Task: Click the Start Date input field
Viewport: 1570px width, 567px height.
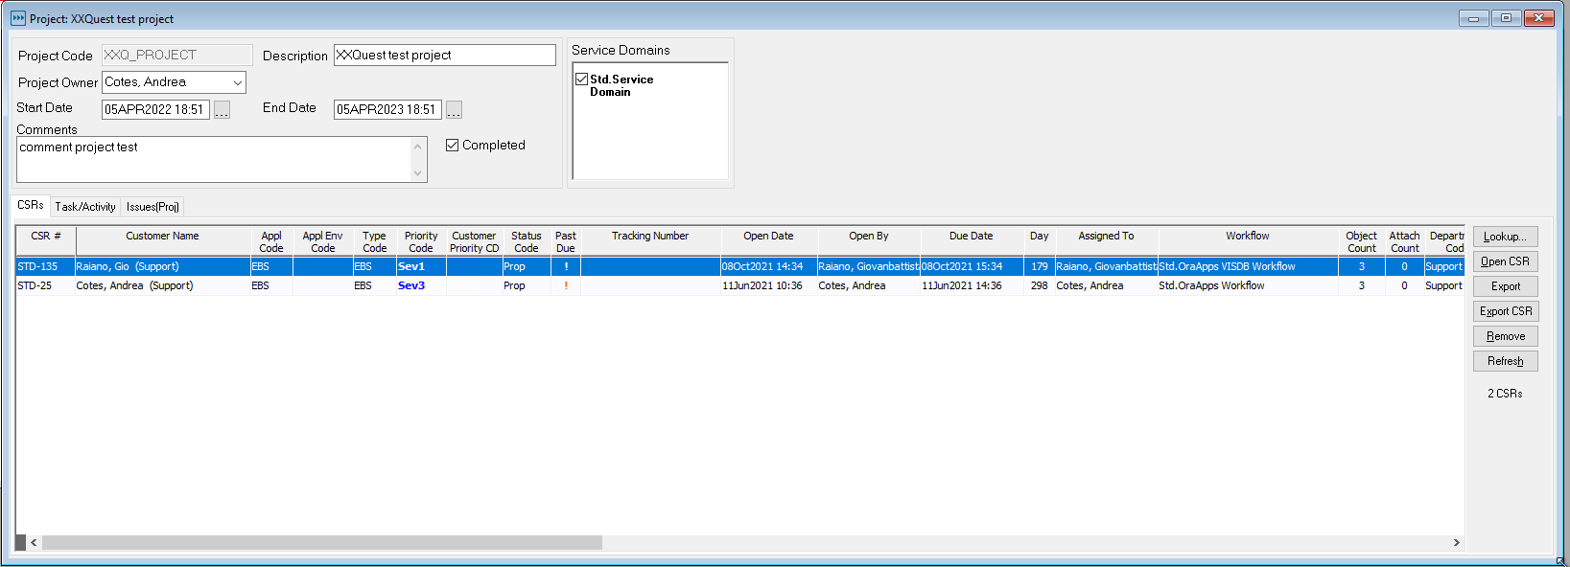Action: click(155, 110)
